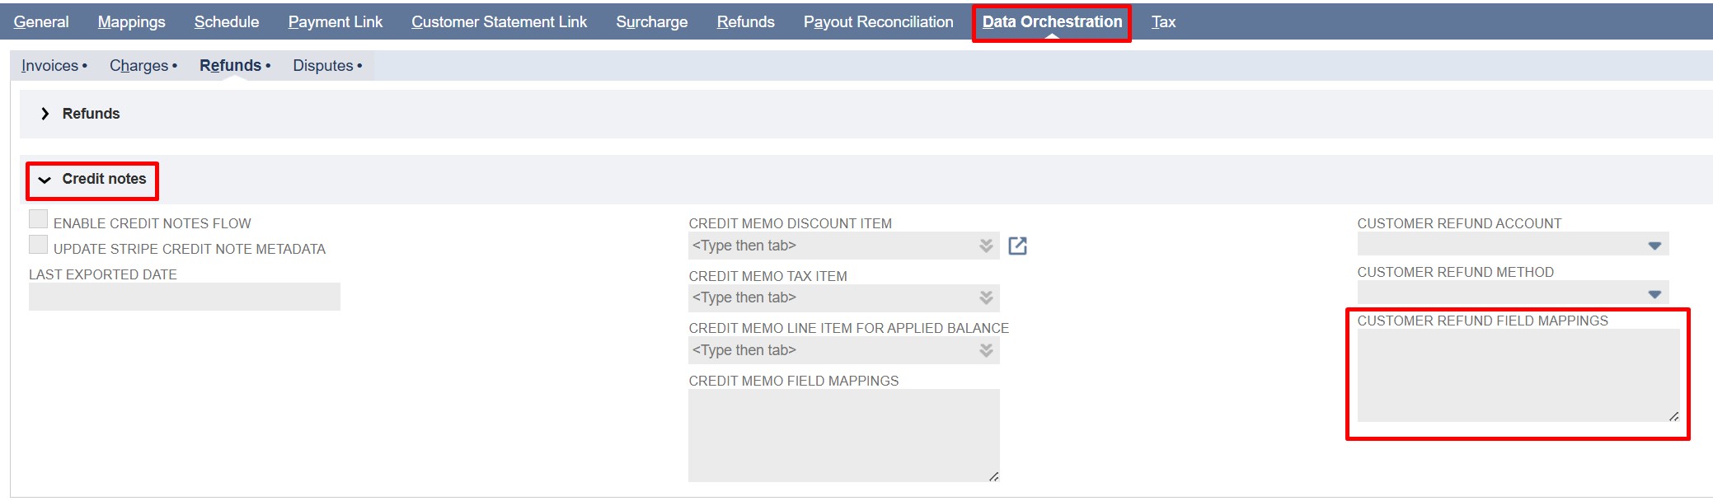
Task: Open Customer Refund Account dropdown
Action: click(x=1654, y=246)
